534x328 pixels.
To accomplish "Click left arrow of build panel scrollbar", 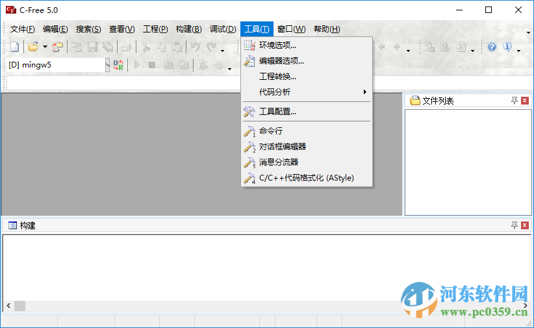I will pyautogui.click(x=8, y=305).
